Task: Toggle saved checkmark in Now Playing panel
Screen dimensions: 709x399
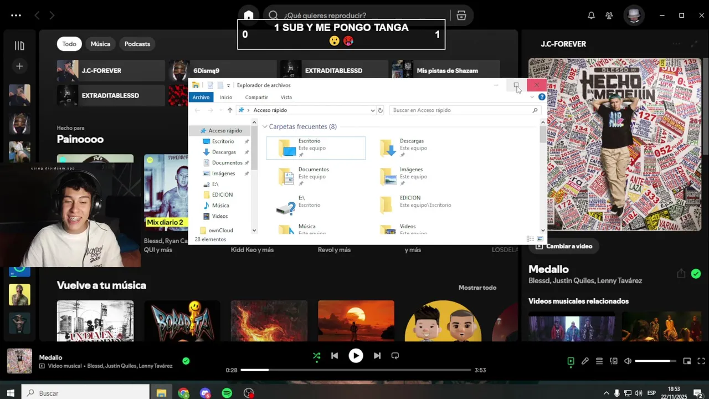Action: pyautogui.click(x=696, y=274)
